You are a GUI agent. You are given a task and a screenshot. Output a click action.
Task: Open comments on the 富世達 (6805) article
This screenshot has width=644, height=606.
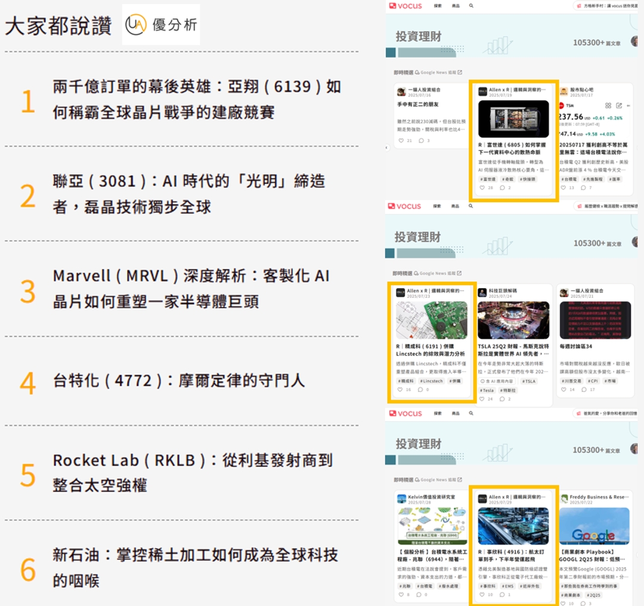coord(501,188)
